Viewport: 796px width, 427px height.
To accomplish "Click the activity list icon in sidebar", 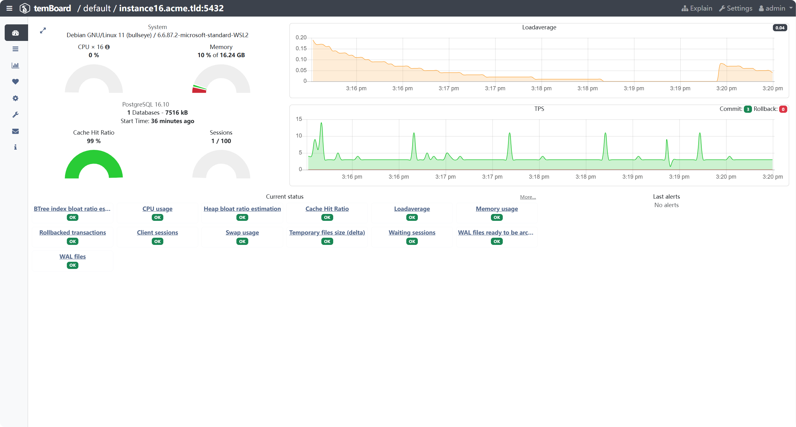I will pyautogui.click(x=15, y=49).
